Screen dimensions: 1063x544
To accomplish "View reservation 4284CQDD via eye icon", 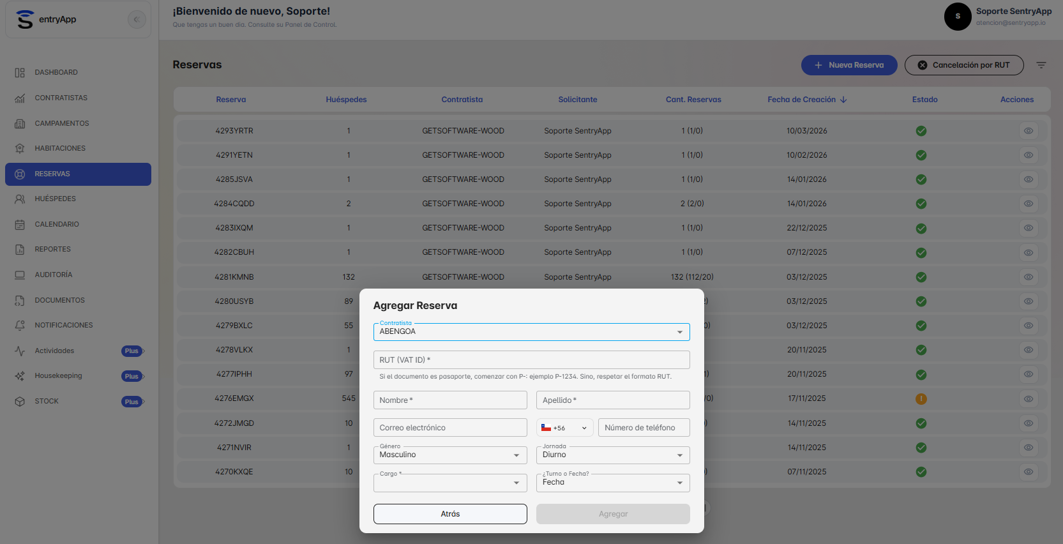I will click(x=1029, y=204).
